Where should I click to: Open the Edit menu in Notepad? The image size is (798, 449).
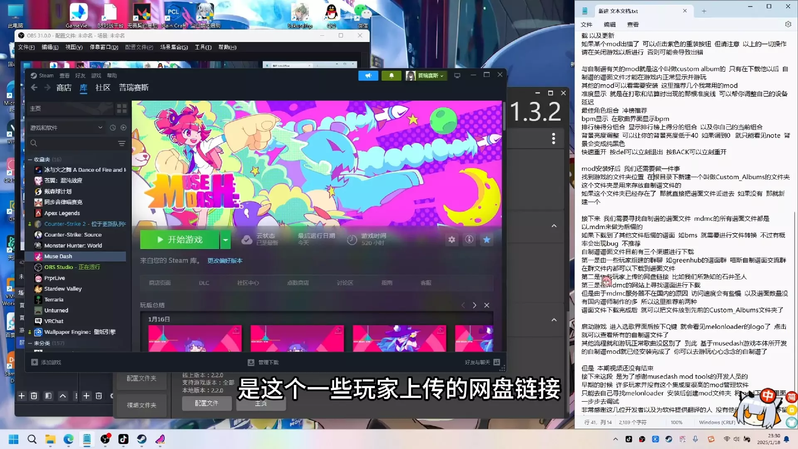[x=609, y=25]
